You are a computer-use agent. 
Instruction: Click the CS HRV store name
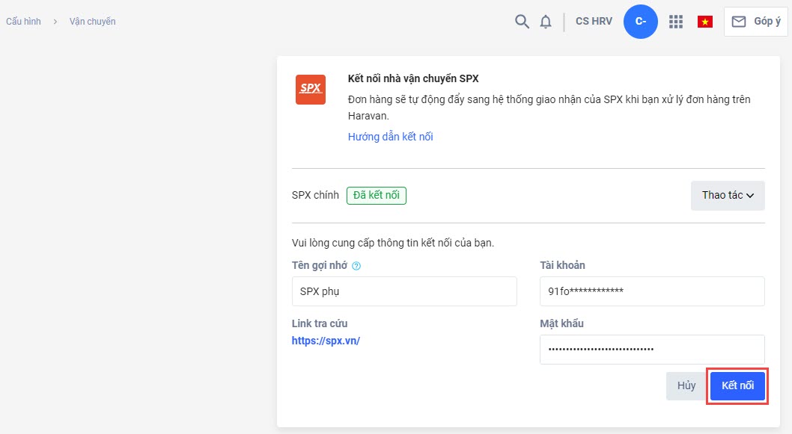point(594,22)
